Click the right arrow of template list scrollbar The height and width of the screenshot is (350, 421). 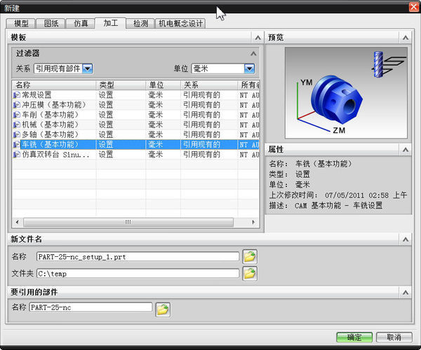click(253, 222)
